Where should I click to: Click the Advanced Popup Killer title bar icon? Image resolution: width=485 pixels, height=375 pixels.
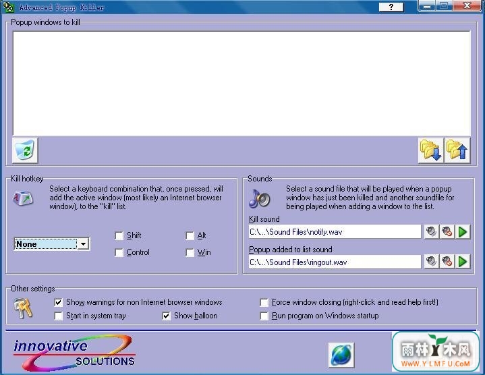tap(9, 7)
